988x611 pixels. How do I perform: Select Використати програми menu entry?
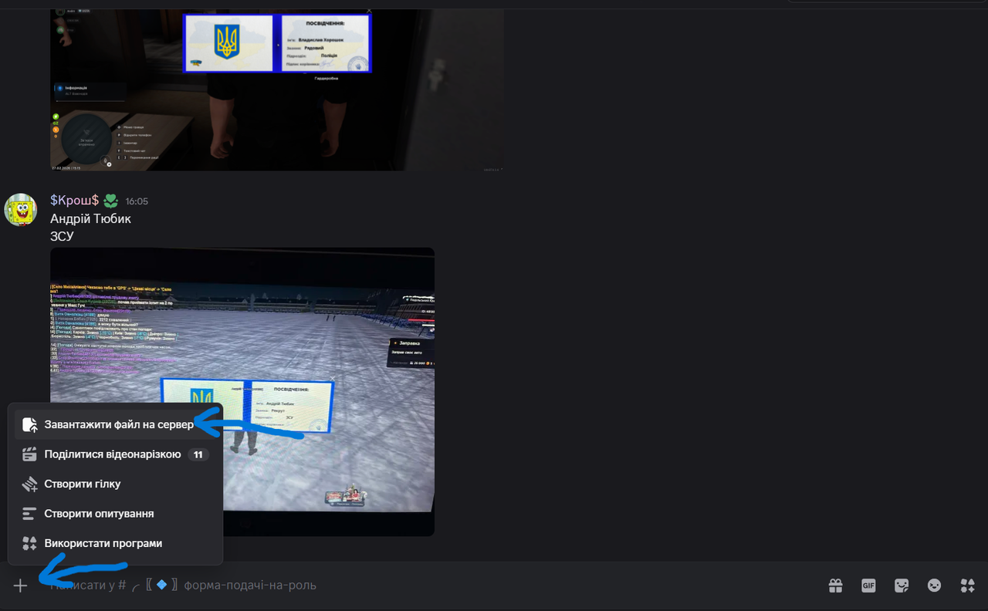(x=115, y=543)
